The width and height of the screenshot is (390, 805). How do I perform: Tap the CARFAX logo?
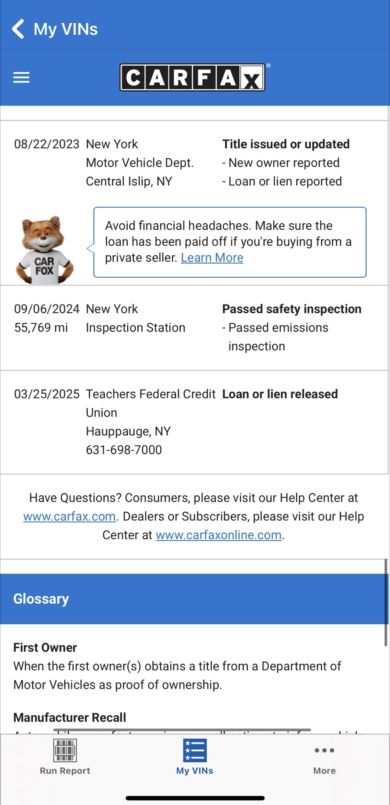click(193, 78)
